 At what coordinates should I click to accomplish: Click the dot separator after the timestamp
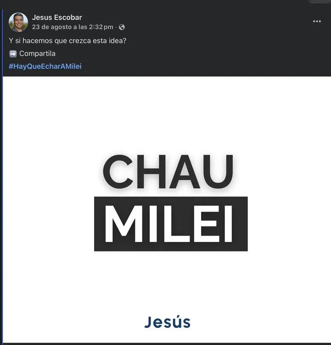click(116, 27)
